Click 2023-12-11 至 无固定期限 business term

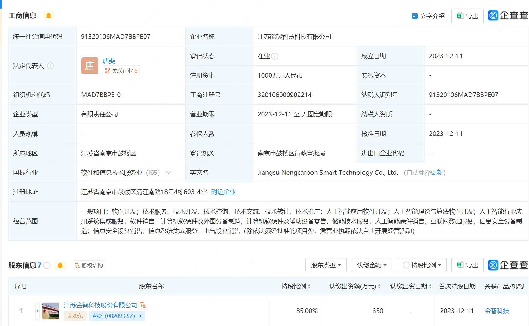[295, 114]
